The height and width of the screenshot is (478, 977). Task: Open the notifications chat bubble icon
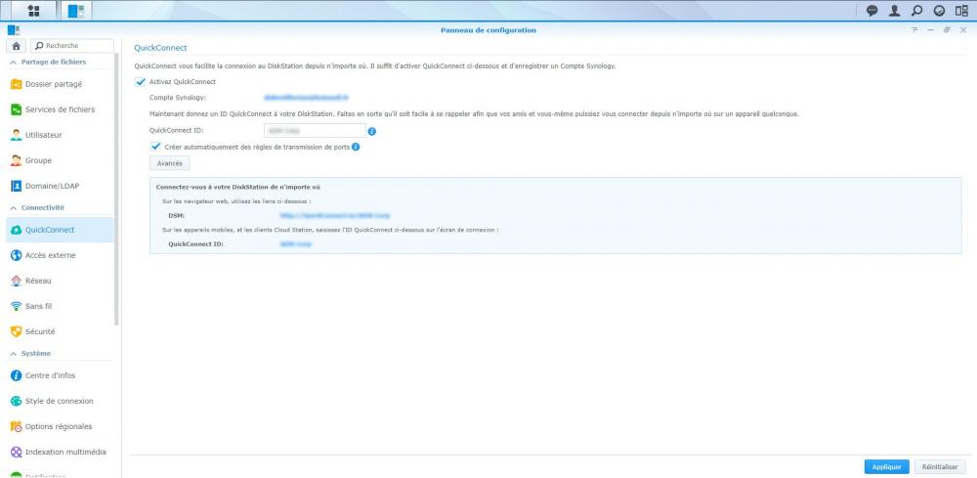872,11
